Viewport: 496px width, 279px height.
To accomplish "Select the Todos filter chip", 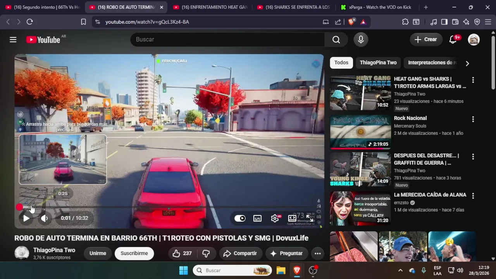I will tap(341, 62).
